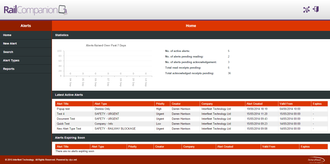Viewport: 330px width, 164px height.
Task: Click the logout door icon
Action: point(316,9)
